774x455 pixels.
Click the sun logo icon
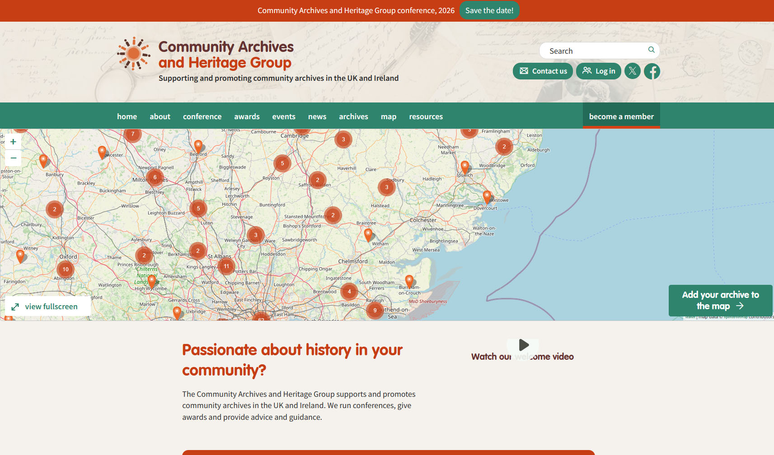click(134, 54)
